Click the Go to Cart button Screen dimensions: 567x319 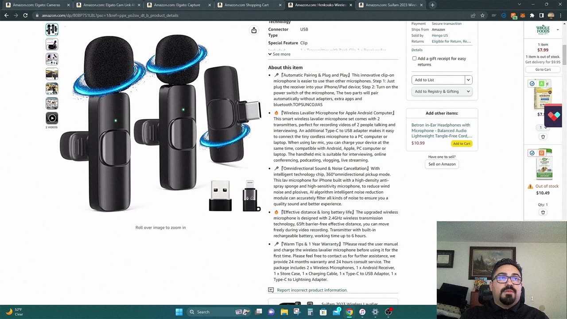(x=543, y=70)
